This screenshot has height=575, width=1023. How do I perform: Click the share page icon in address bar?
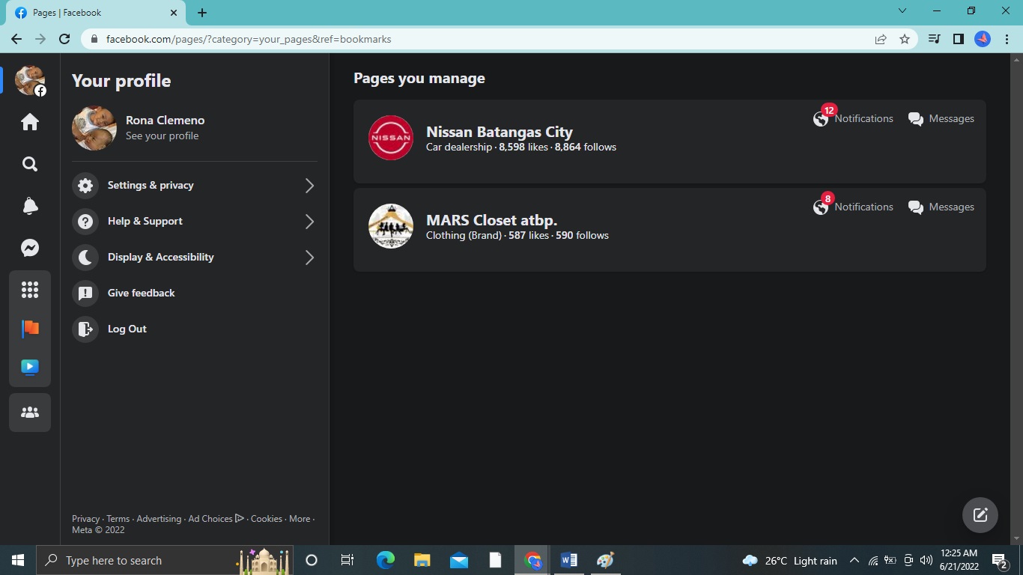tap(881, 39)
